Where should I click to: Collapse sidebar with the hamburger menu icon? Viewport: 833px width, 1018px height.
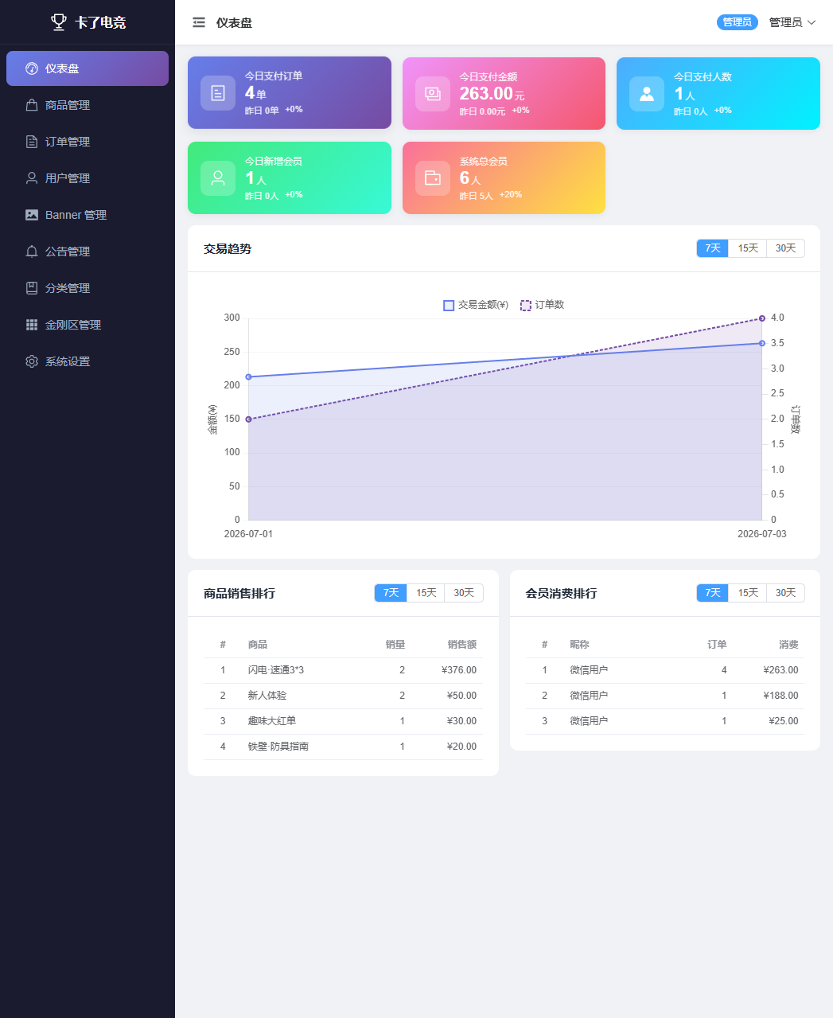point(199,22)
